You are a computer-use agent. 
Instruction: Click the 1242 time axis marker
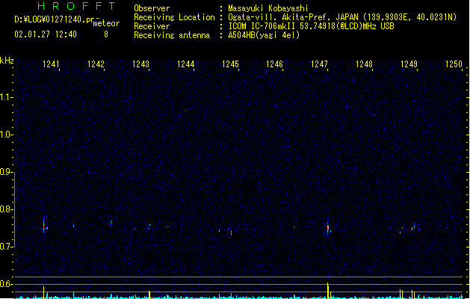[x=96, y=64]
